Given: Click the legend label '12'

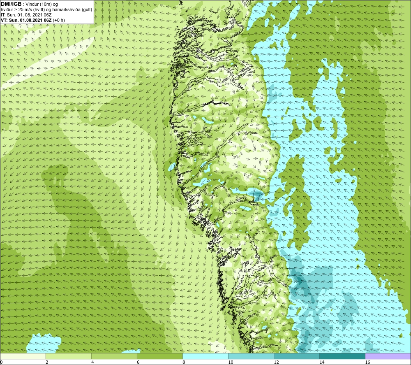Looking at the screenshot, I should [x=276, y=362].
